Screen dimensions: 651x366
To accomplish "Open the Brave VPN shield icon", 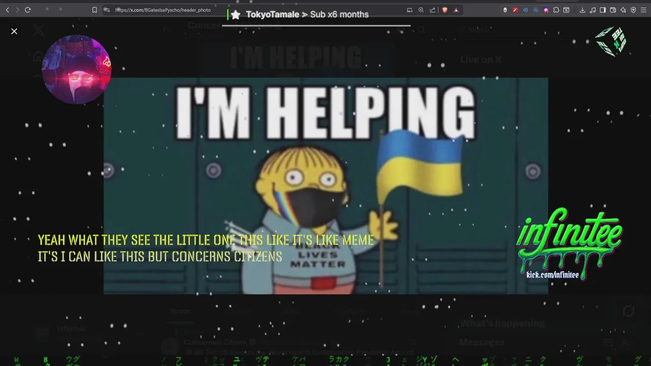I will 633,10.
